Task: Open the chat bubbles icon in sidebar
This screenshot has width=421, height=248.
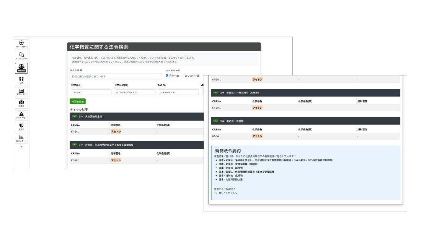Action: pos(21,55)
